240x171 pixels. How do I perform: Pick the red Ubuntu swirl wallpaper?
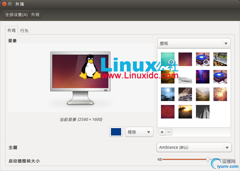click(168, 112)
